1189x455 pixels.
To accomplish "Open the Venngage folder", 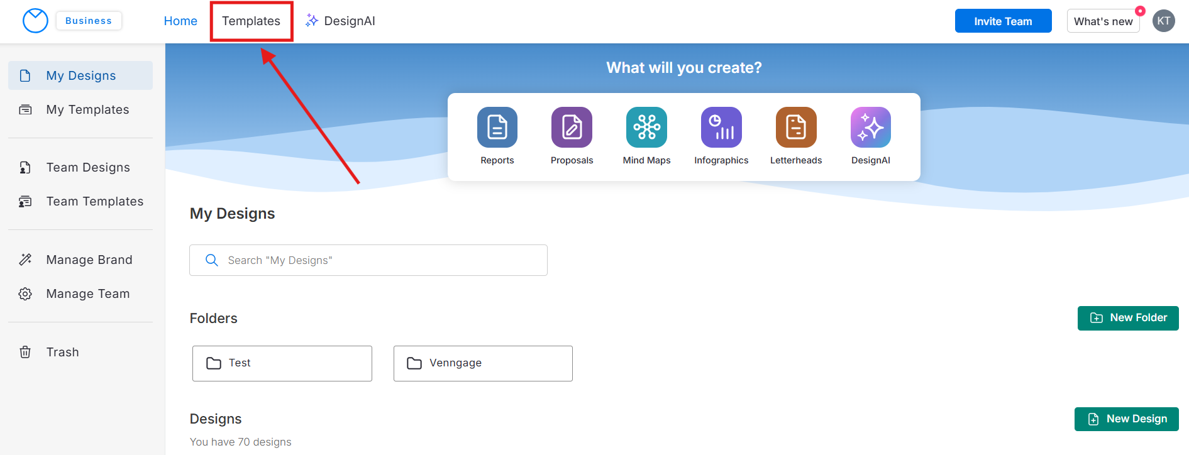I will coord(483,363).
